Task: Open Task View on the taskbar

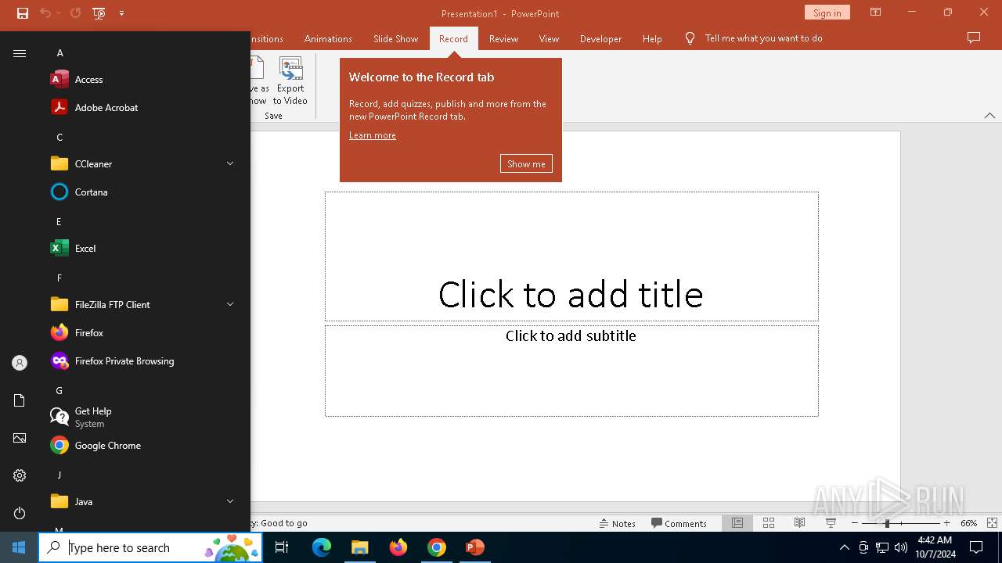Action: coord(282,547)
